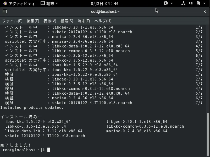
Task: Click marisa-0.2.4-36.el8.x86_64 in installed list
Action: 137,131
